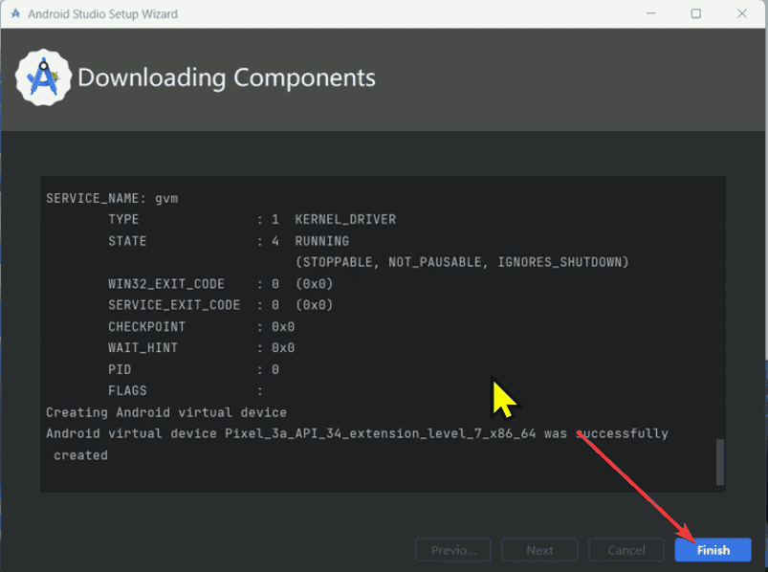Click the small Android Studio title bar icon
768x572 pixels.
tap(15, 14)
